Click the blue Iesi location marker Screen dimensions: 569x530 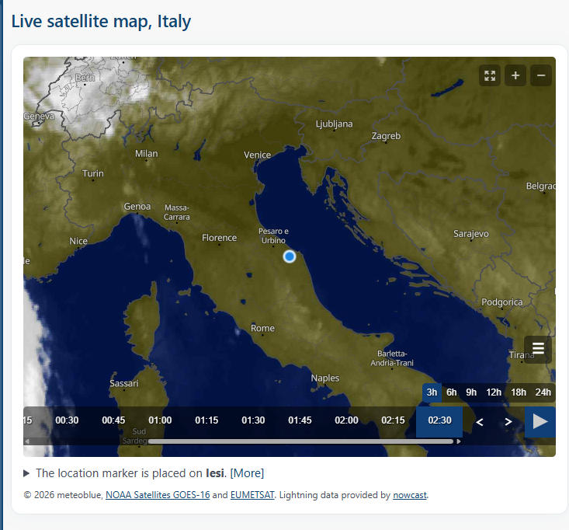290,256
